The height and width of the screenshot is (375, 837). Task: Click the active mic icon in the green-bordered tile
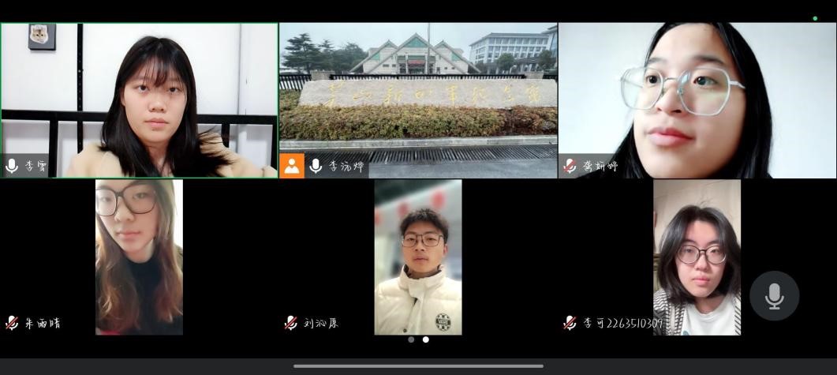tap(12, 166)
